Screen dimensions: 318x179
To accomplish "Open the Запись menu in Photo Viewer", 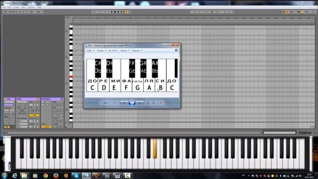I will (x=125, y=50).
